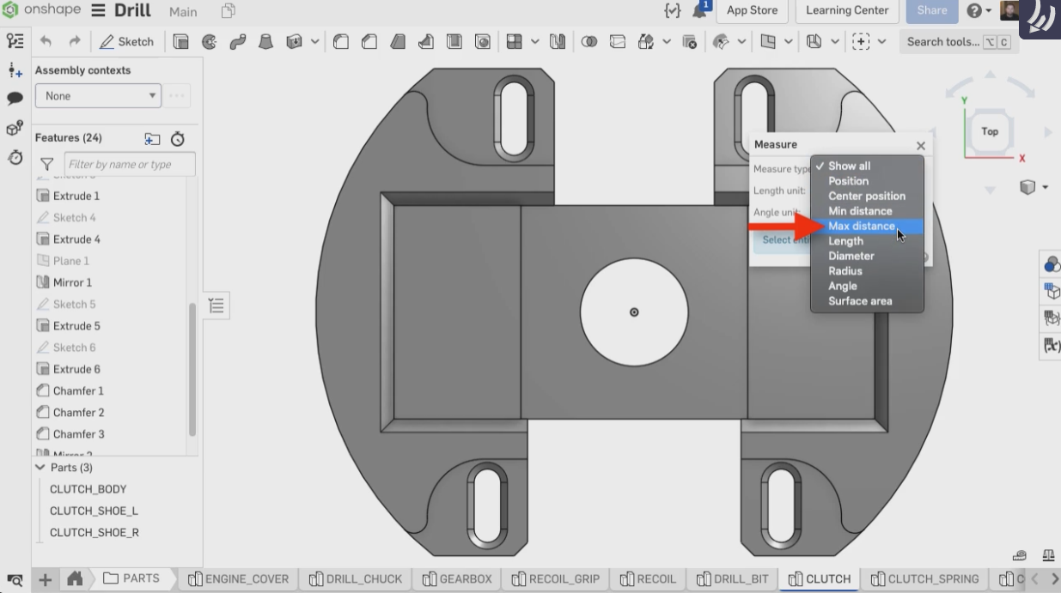Choose Surface area measure type
The width and height of the screenshot is (1061, 593).
tap(860, 301)
